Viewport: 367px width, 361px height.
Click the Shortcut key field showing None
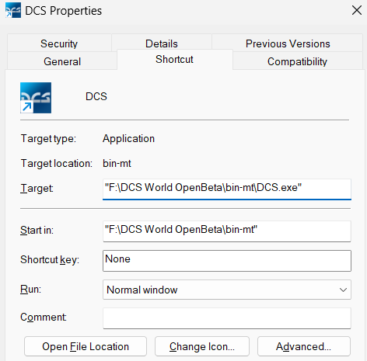click(x=227, y=261)
